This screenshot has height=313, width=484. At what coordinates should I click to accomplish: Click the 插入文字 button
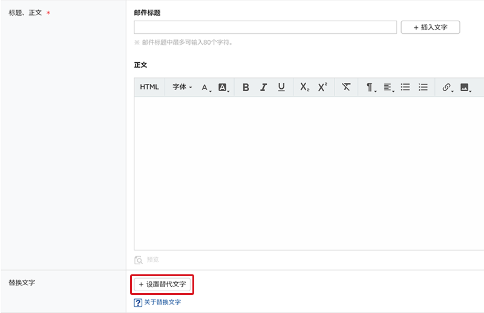coord(430,27)
